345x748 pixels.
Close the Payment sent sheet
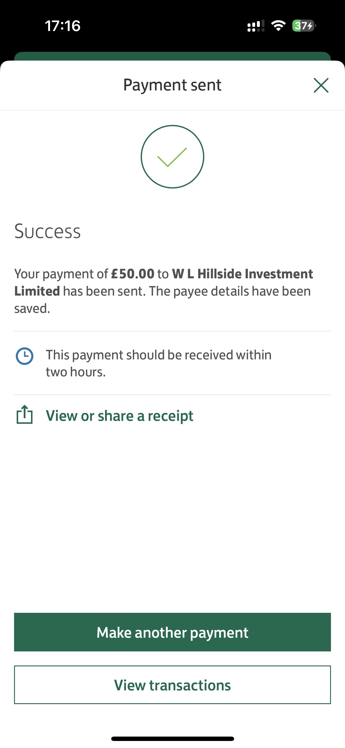(321, 85)
